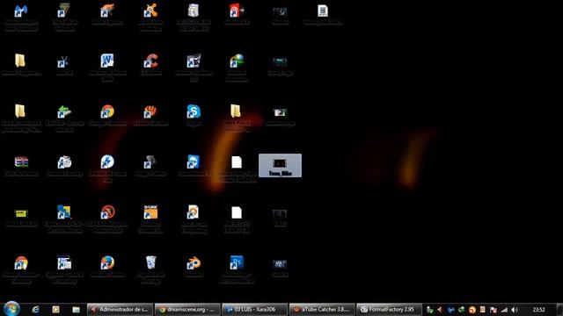
Task: Click the Show desktop strip at taskbar end
Action: 559,309
